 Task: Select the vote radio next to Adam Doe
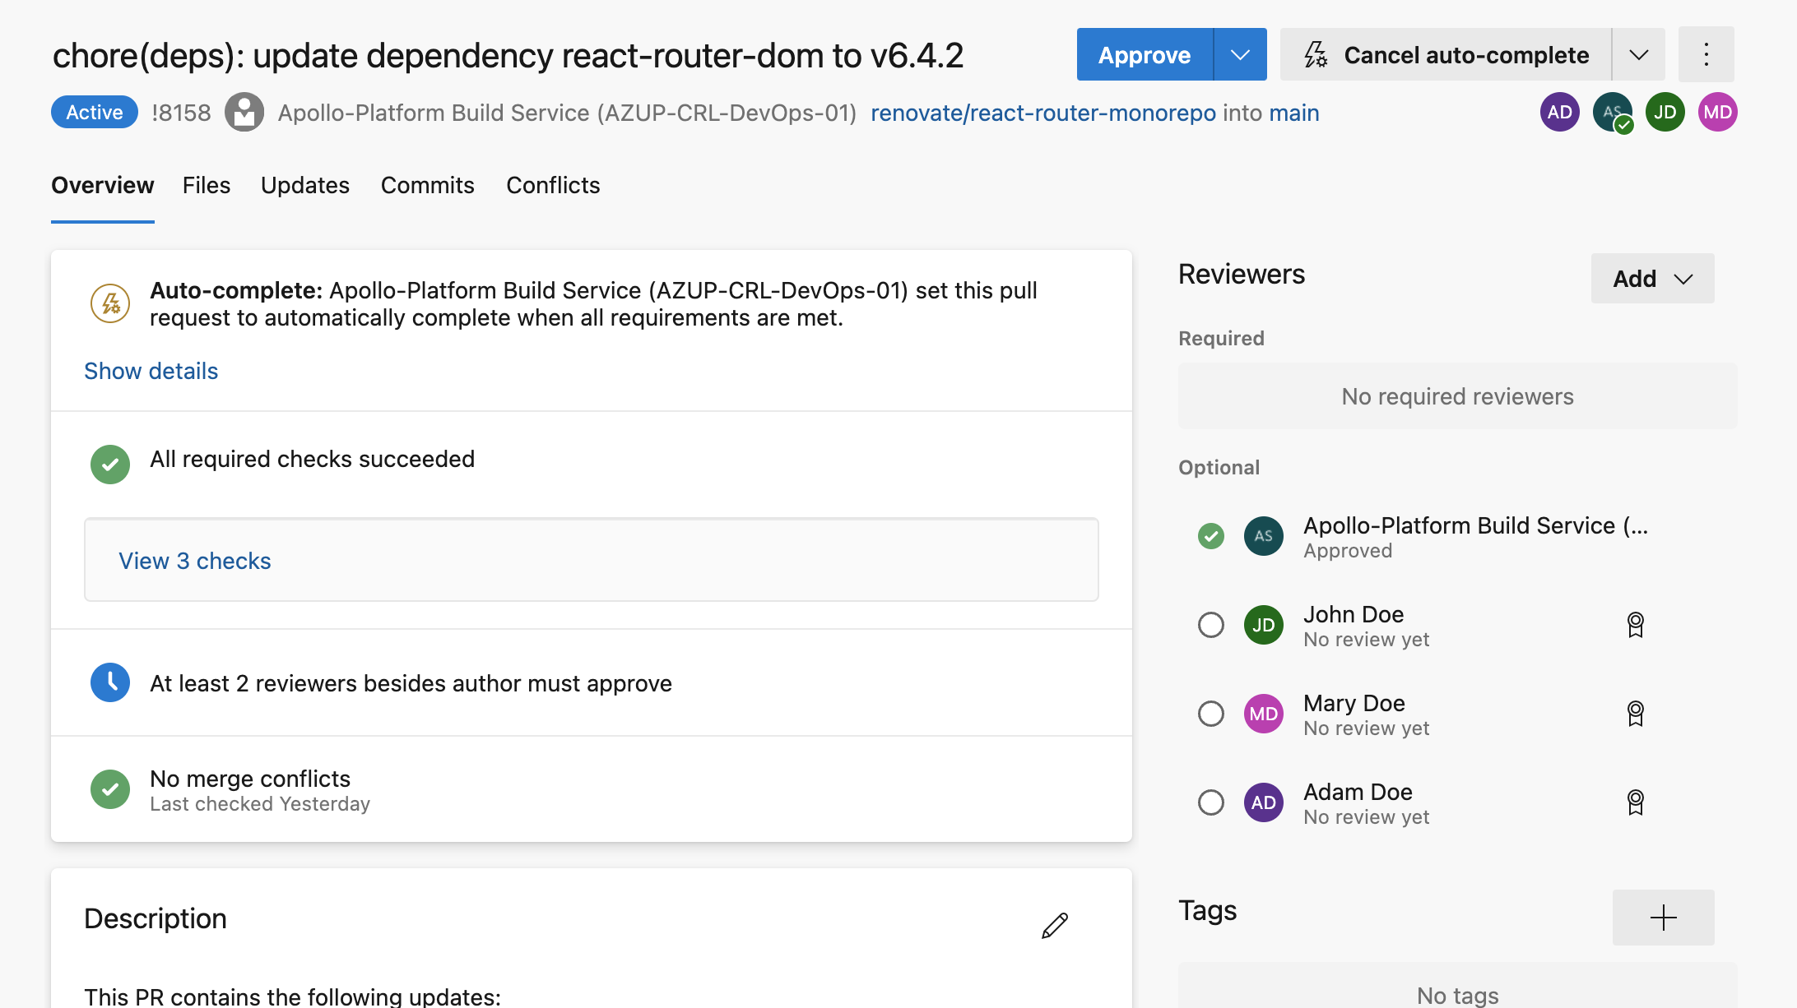1210,802
